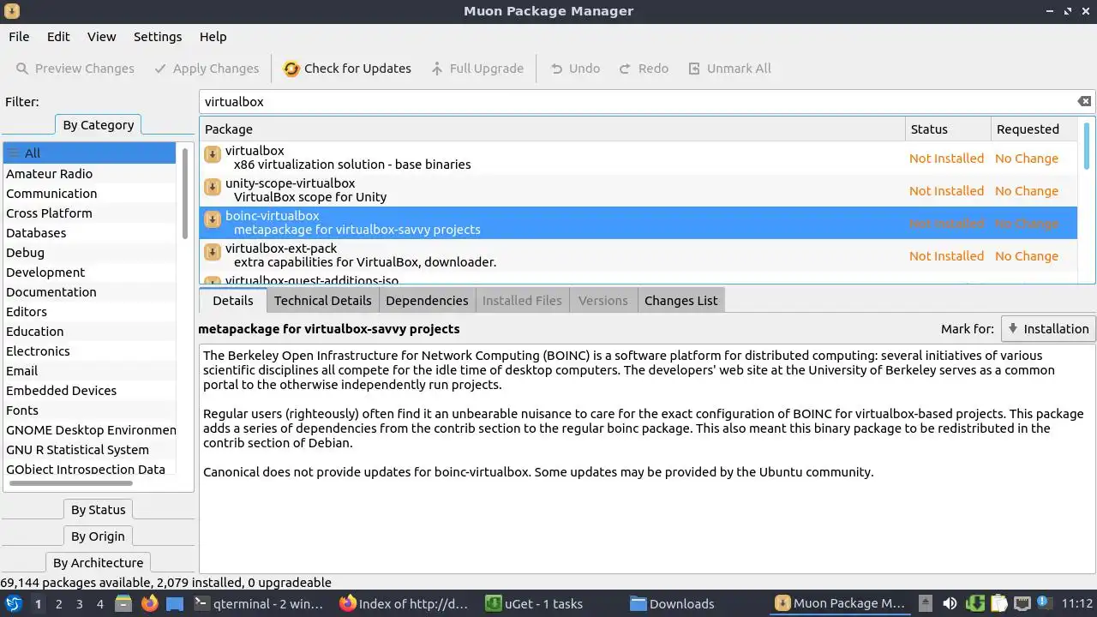Viewport: 1097px width, 617px height.
Task: Clear the search field with the clear icon
Action: click(x=1084, y=101)
